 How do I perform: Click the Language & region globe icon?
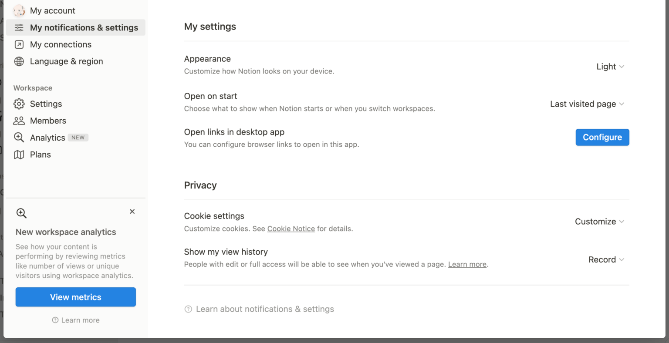tap(19, 61)
